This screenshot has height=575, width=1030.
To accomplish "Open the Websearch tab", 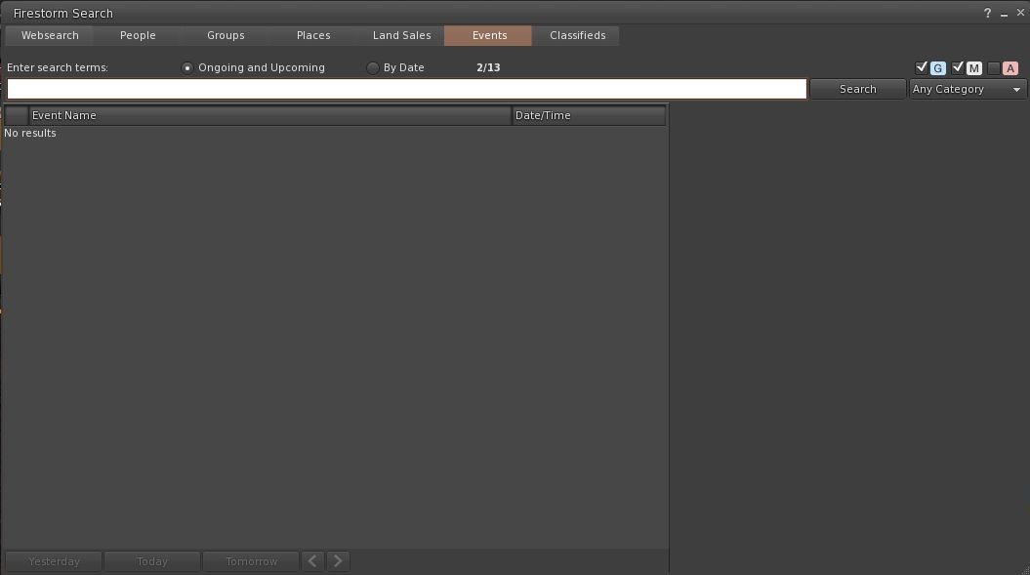I will (50, 35).
